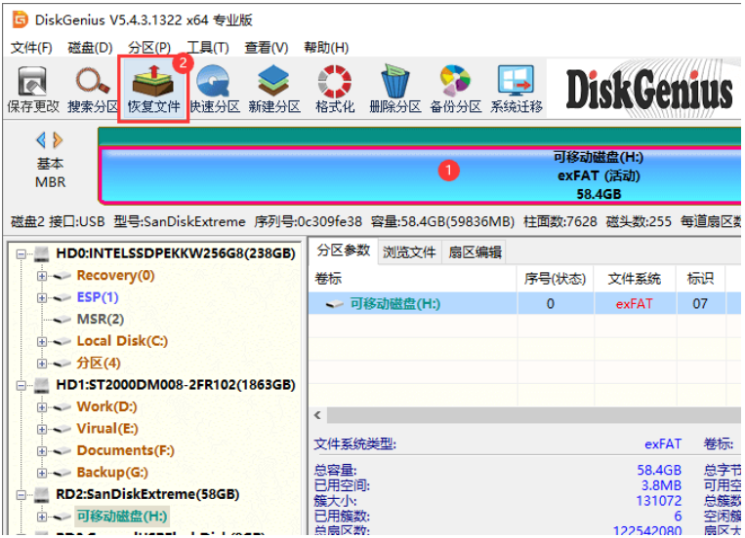The width and height of the screenshot is (745, 538).
Task: Open the 磁盘(D) menu
Action: coord(90,48)
